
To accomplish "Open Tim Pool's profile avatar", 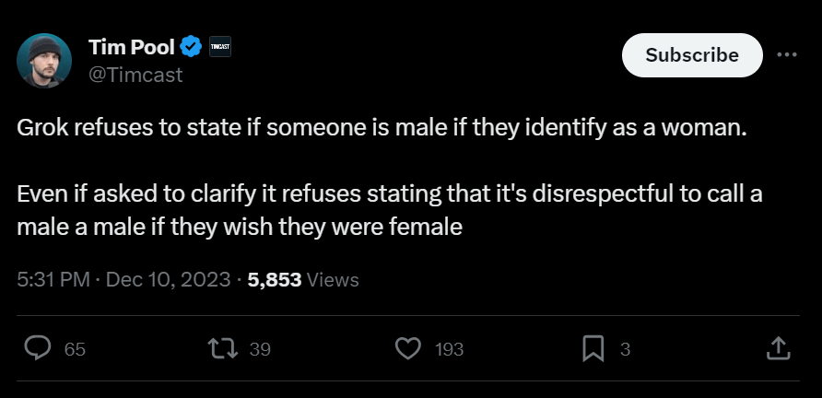I will click(44, 61).
